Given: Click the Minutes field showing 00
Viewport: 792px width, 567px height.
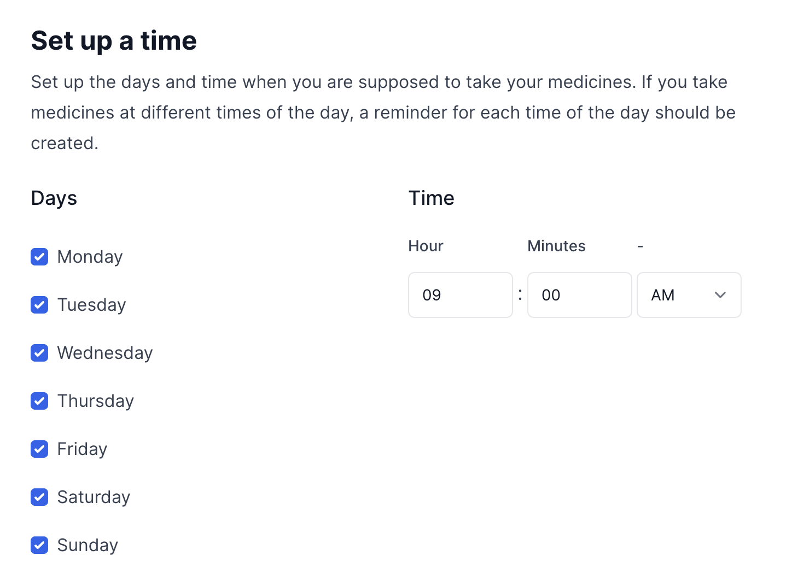Looking at the screenshot, I should [579, 295].
